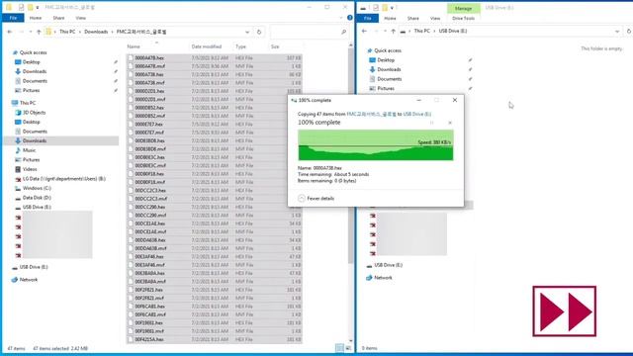Open the LG Data network drive in left sidebar
The height and width of the screenshot is (356, 633).
(63, 179)
